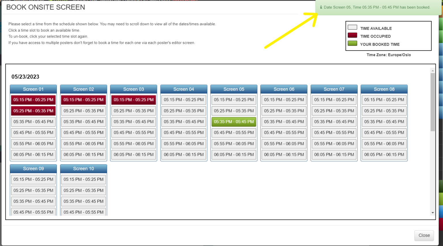Click the schedule's vertical scrollbar thumb
The image size is (443, 246).
point(433,102)
